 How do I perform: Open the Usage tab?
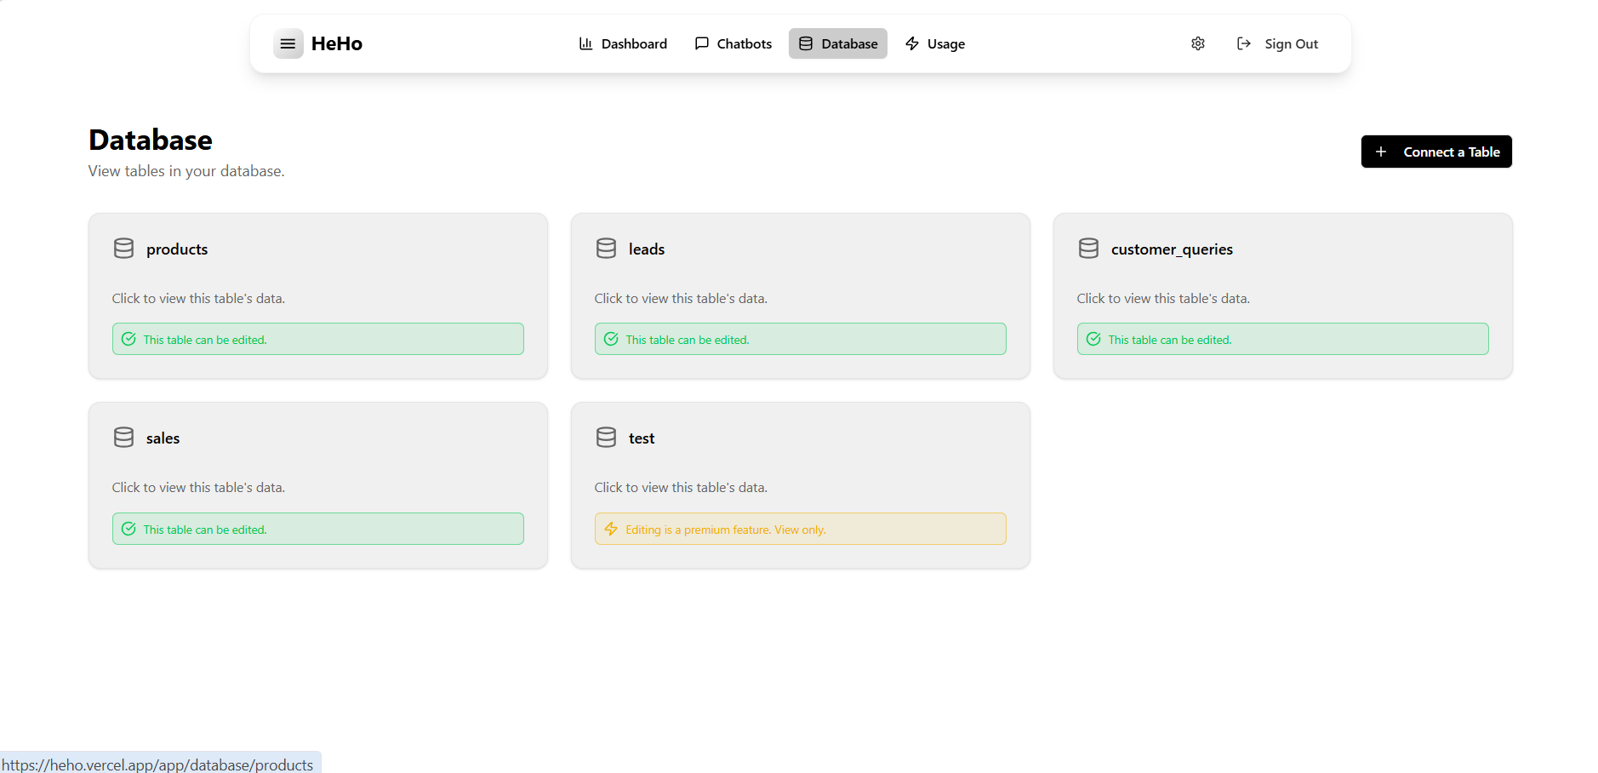935,43
